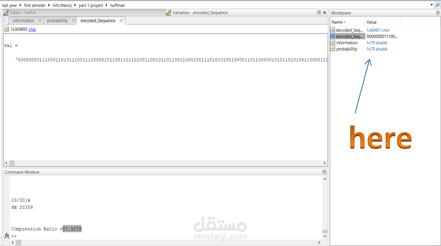Toggle sort order on the Name column

click(x=337, y=22)
